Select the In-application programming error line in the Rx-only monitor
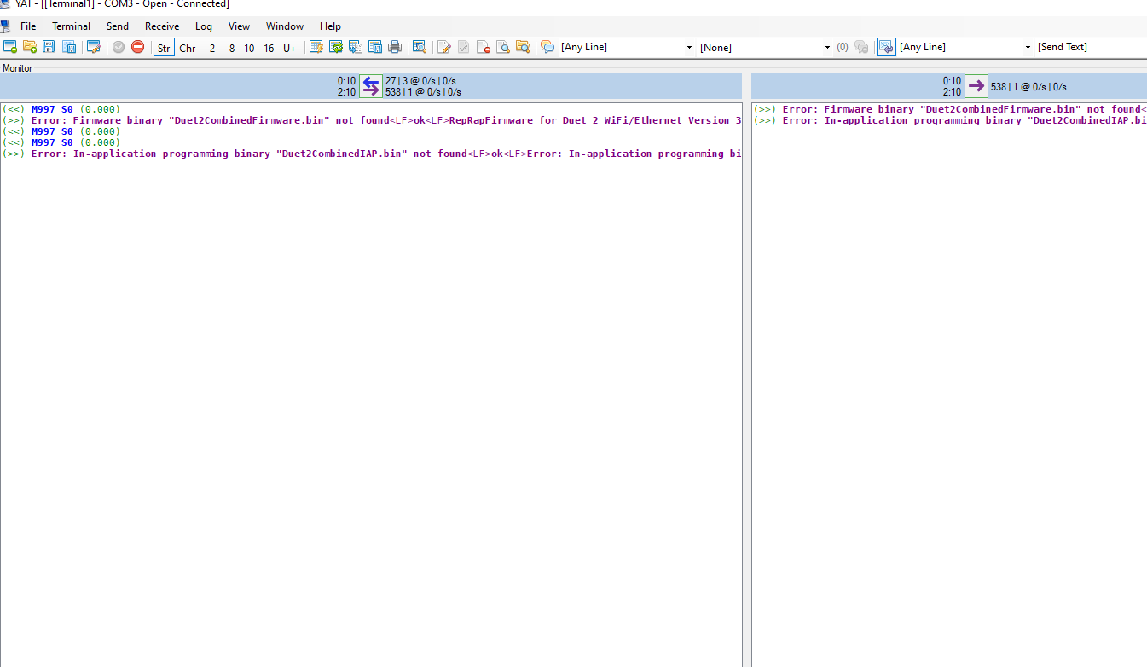 [x=950, y=120]
